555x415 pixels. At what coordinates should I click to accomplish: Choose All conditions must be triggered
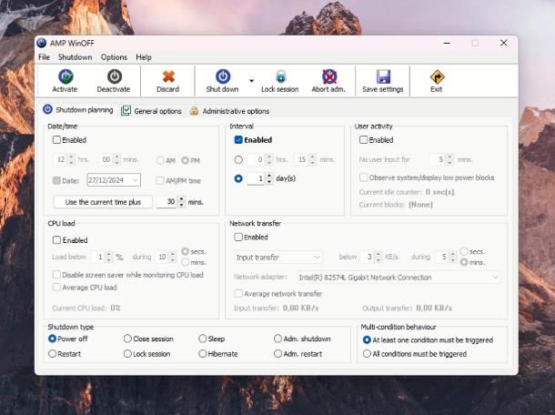click(x=367, y=354)
